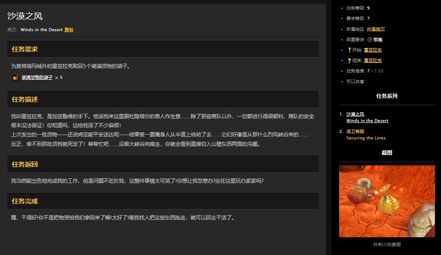The width and height of the screenshot is (441, 255).
Task: Click the 任务返回 section header
Action: [x=25, y=165]
